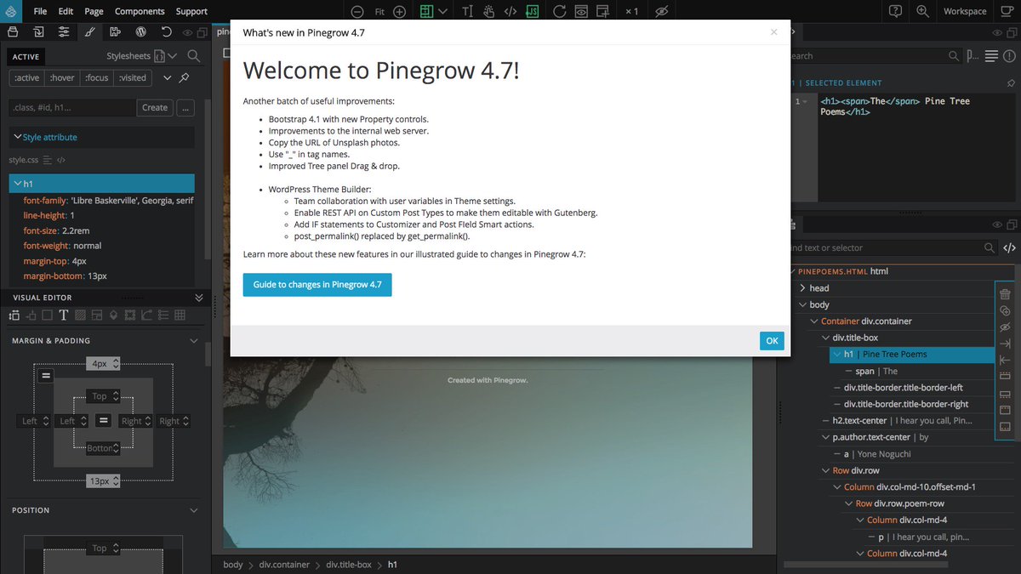The height and width of the screenshot is (574, 1021).
Task: Toggle tree code view icon
Action: pos(1009,247)
